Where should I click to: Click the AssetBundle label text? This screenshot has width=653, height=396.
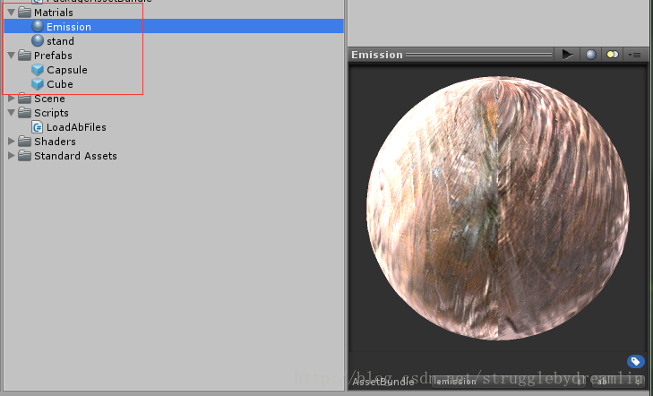[x=383, y=382]
